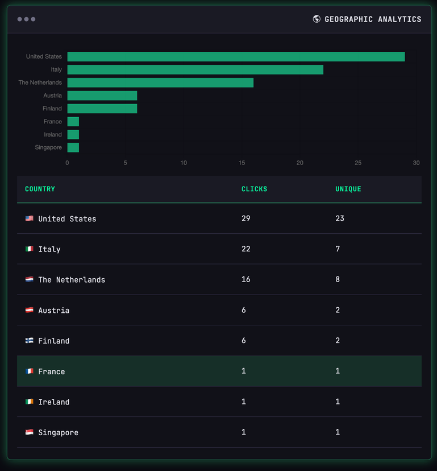437x471 pixels.
Task: Select the Italy bar in chart
Action: (195, 69)
